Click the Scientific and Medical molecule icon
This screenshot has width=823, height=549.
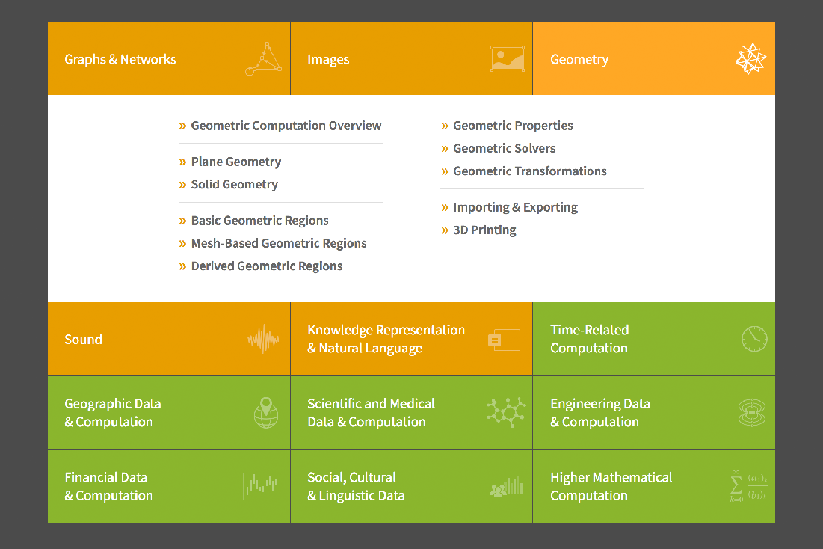pos(507,412)
